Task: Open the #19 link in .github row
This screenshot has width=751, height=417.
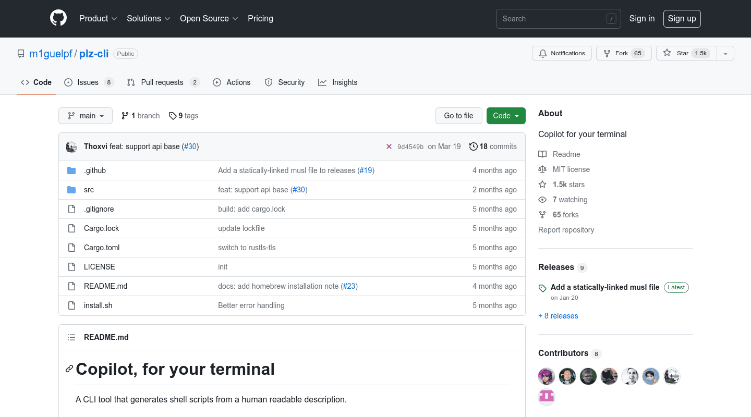Action: click(366, 170)
